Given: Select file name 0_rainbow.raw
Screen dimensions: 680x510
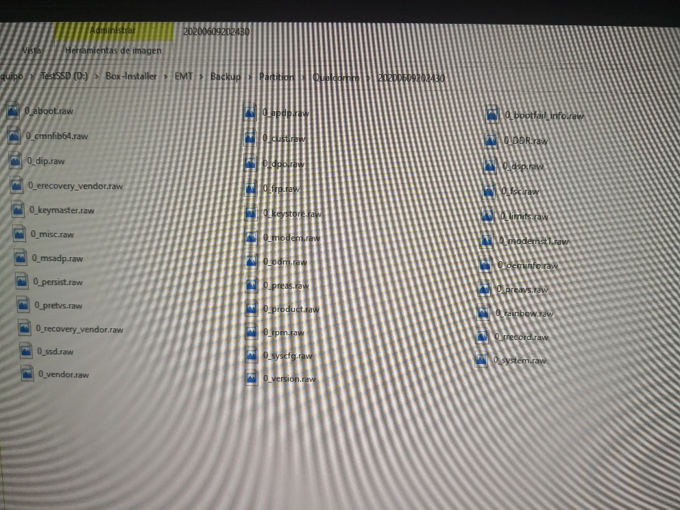Looking at the screenshot, I should click(524, 313).
